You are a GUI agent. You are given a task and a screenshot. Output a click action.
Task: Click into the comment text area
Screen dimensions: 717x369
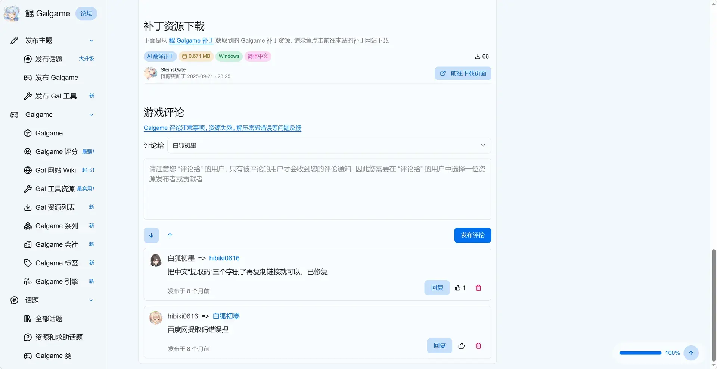tap(317, 189)
